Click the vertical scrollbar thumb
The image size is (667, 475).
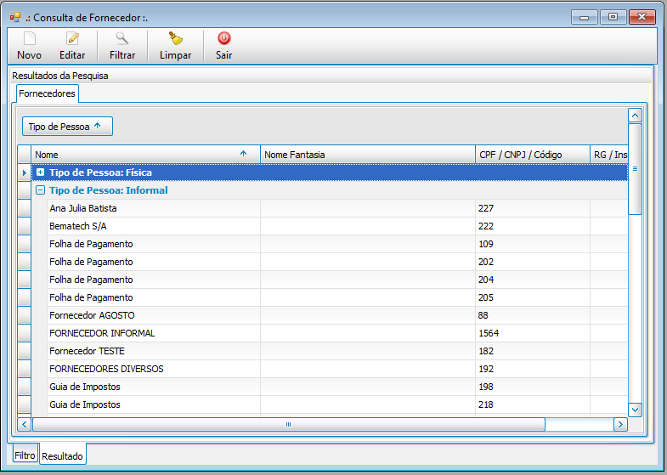tap(635, 169)
